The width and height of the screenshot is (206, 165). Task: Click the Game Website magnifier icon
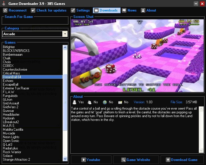point(123,160)
